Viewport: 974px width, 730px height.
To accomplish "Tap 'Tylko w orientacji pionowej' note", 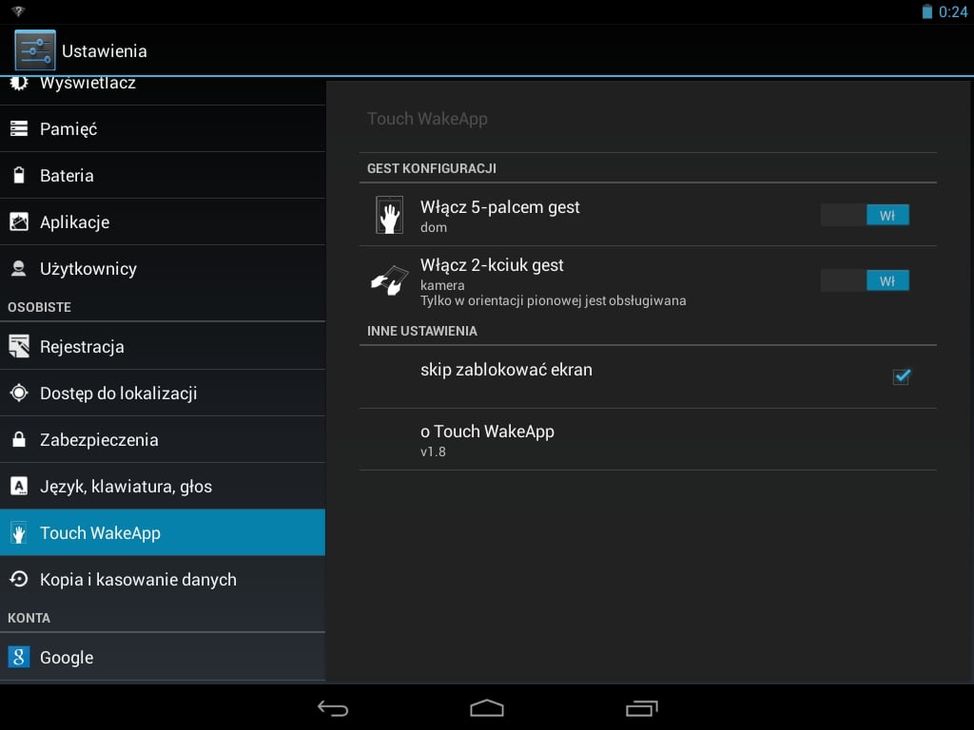I will pos(554,300).
